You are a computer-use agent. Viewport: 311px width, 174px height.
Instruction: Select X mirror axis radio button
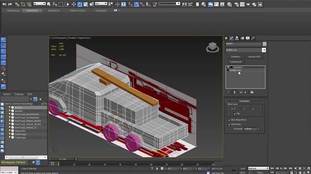coord(232,109)
